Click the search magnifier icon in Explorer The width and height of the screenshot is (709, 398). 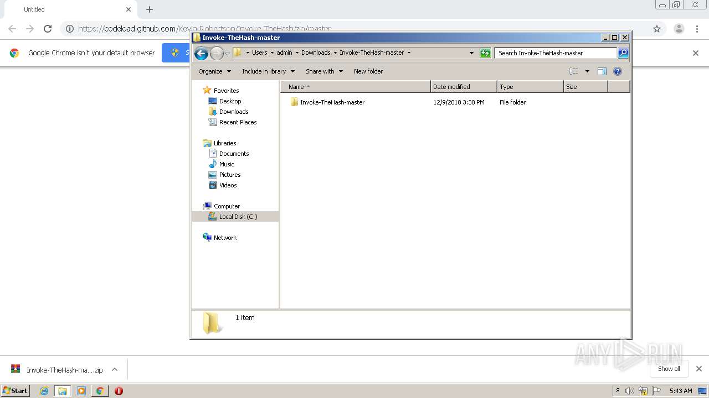[623, 53]
